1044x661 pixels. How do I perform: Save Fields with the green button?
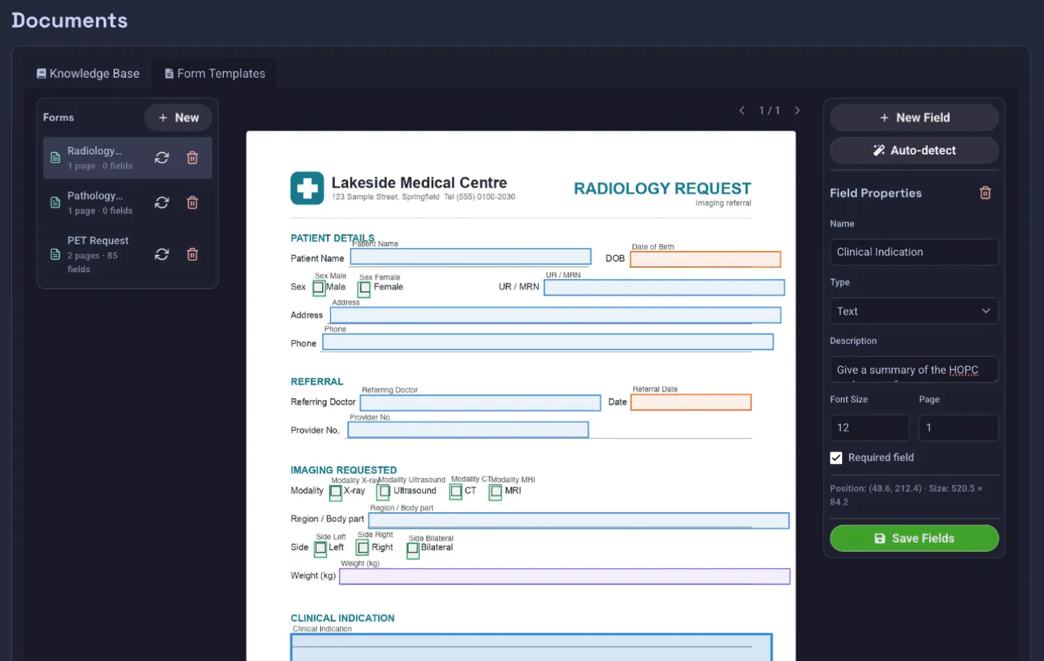tap(915, 539)
